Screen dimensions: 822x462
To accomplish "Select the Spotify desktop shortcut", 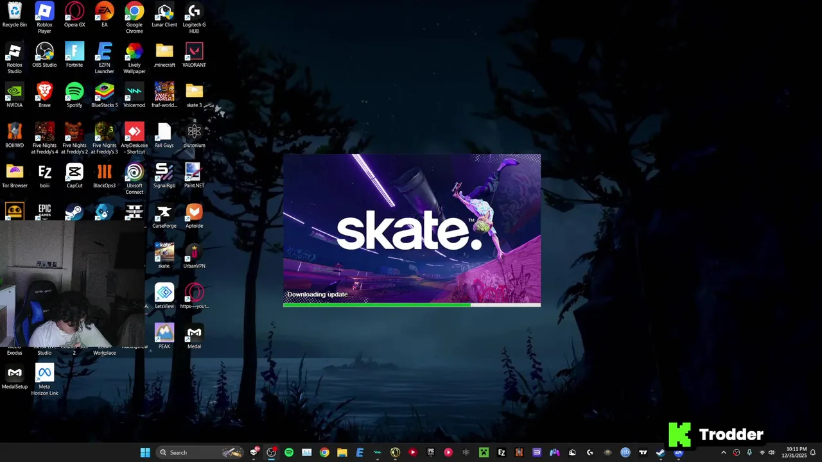I will [x=74, y=96].
